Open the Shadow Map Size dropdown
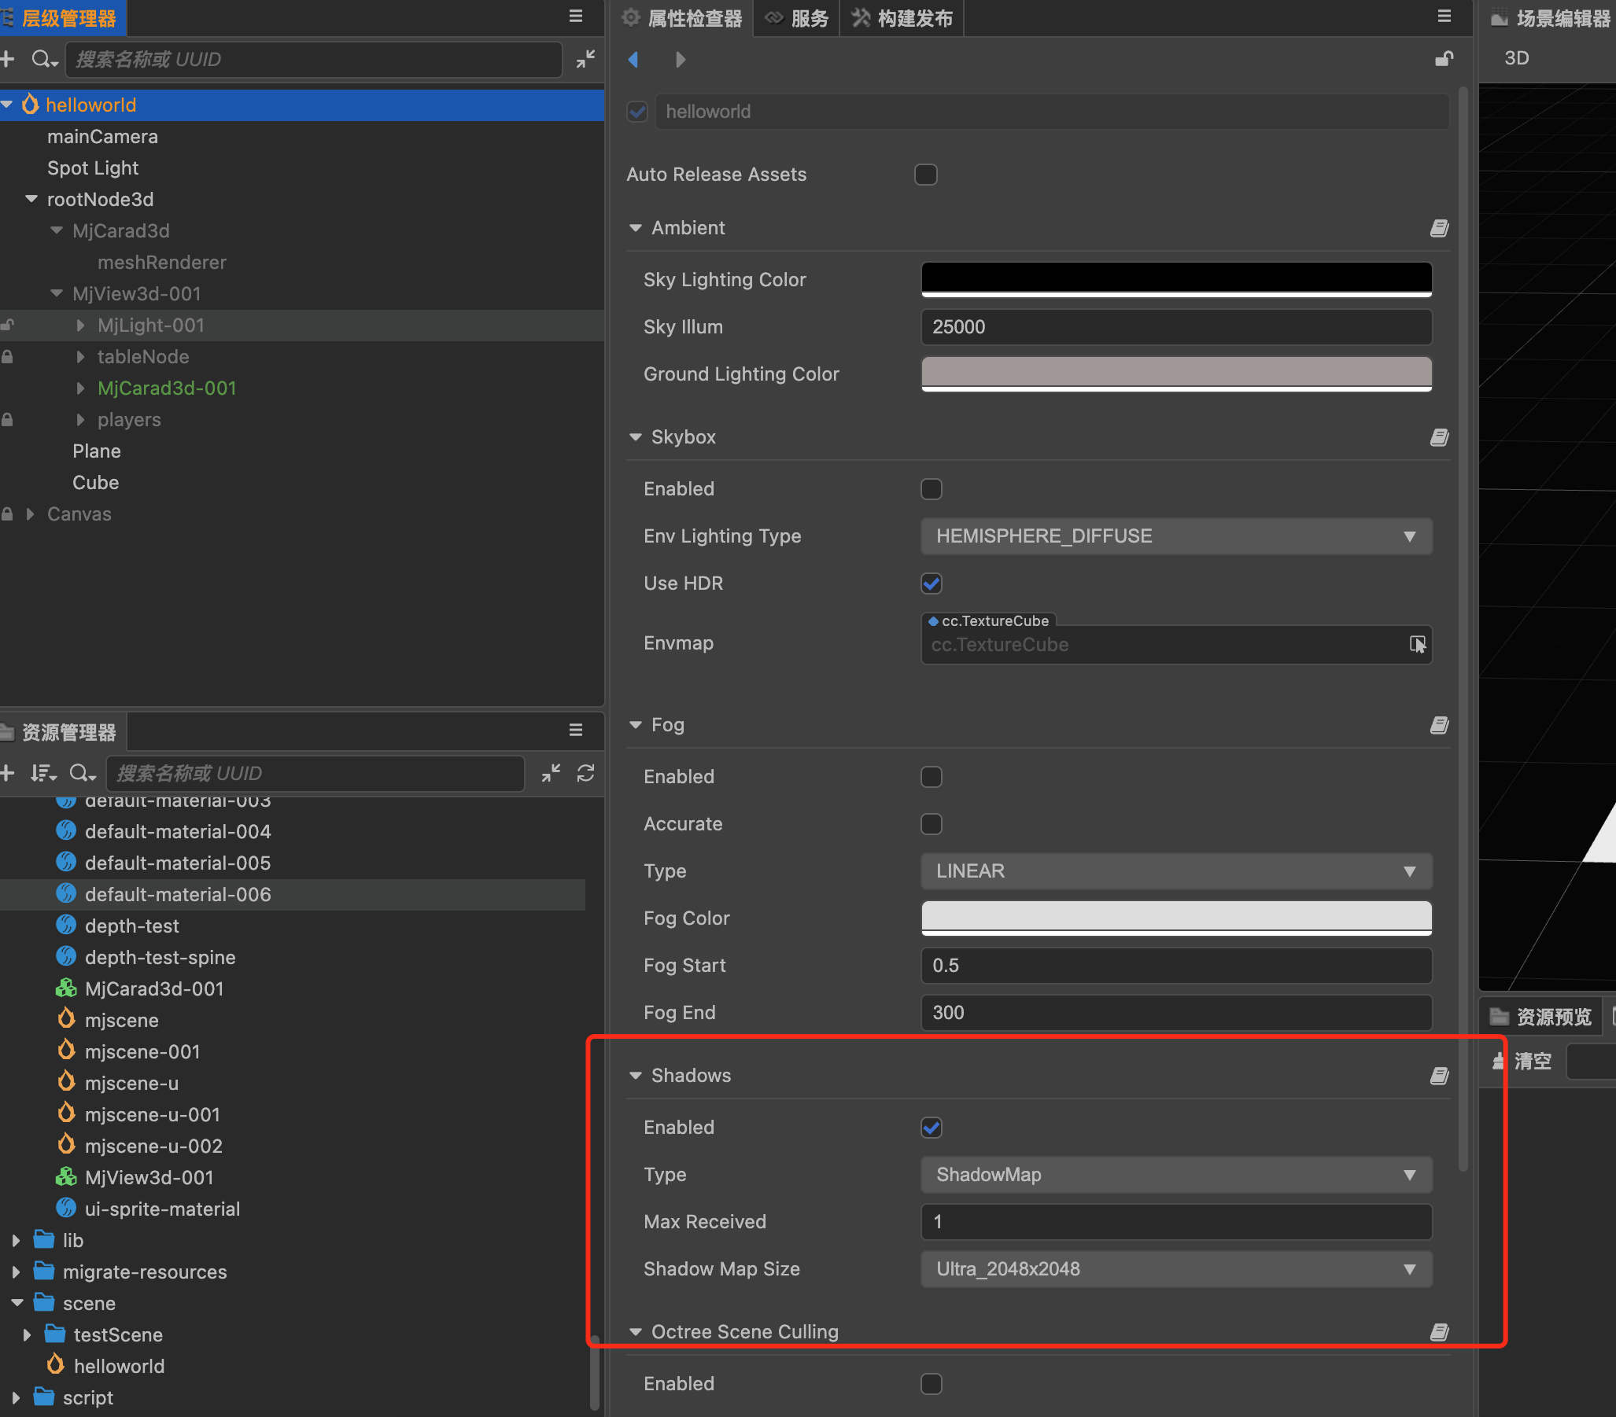The image size is (1616, 1417). [1175, 1269]
